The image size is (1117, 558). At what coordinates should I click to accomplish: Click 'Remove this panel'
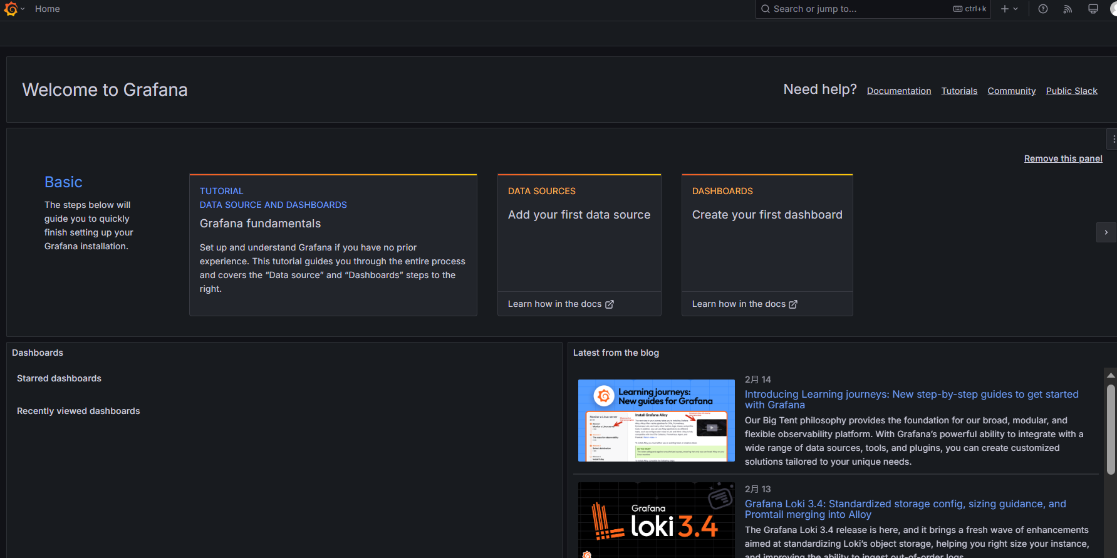[1063, 158]
